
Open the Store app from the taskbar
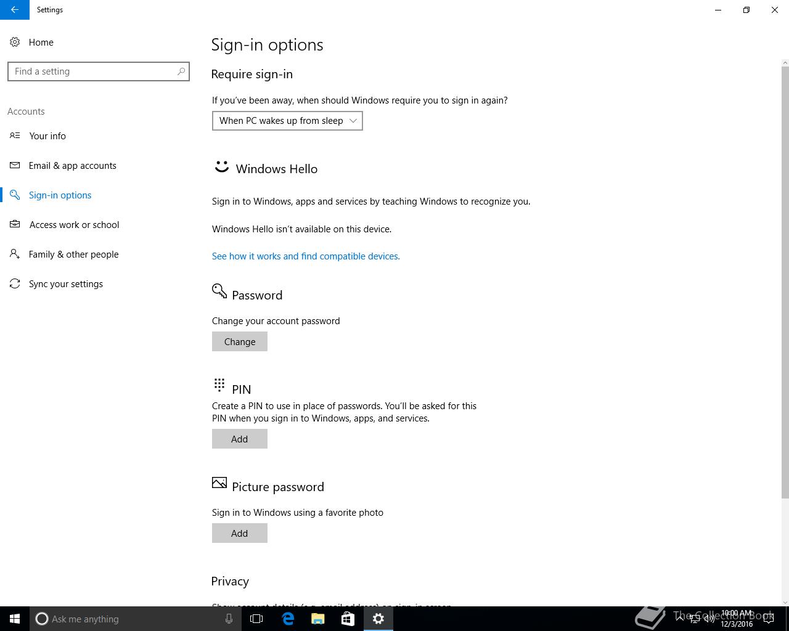pos(348,619)
